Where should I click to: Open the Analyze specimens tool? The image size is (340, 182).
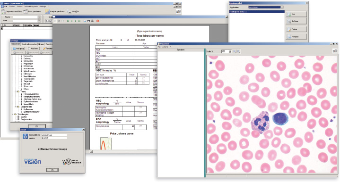click(47, 11)
